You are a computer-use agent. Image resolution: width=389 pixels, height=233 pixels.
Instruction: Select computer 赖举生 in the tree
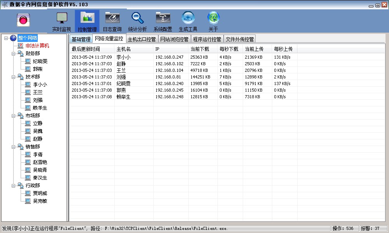pos(40,108)
